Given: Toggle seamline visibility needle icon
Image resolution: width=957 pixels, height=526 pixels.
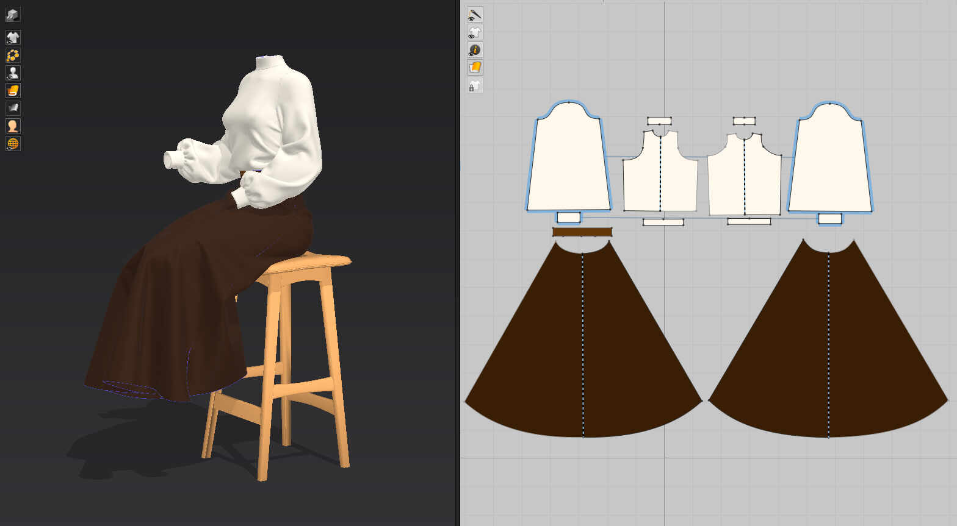Looking at the screenshot, I should coord(475,15).
